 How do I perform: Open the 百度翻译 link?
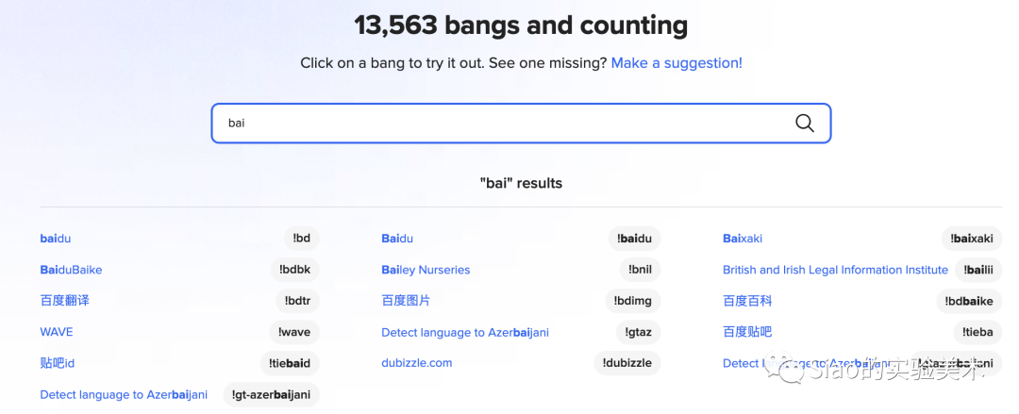(x=64, y=301)
